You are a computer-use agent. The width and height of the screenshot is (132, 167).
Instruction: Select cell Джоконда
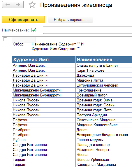point(104,75)
